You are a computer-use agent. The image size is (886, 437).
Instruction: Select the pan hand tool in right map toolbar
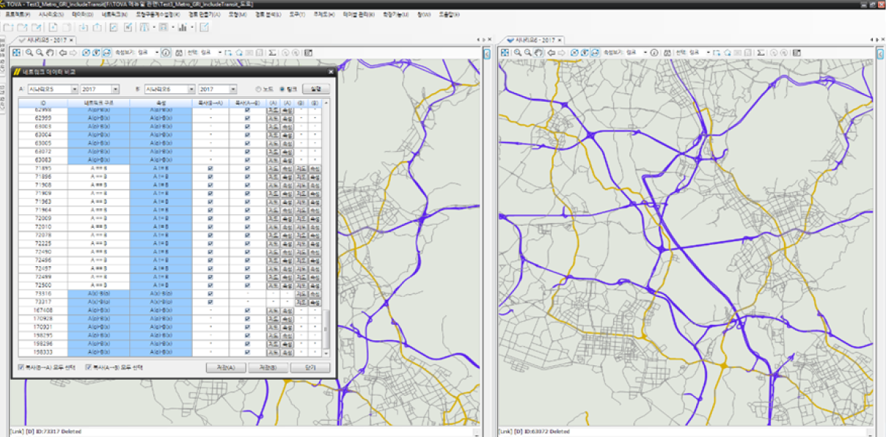(x=538, y=53)
